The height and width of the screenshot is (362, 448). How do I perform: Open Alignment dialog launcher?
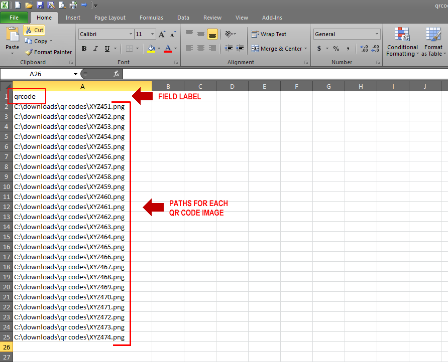[x=306, y=63]
